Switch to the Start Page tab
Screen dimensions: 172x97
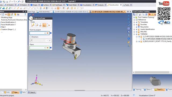pos(32,12)
